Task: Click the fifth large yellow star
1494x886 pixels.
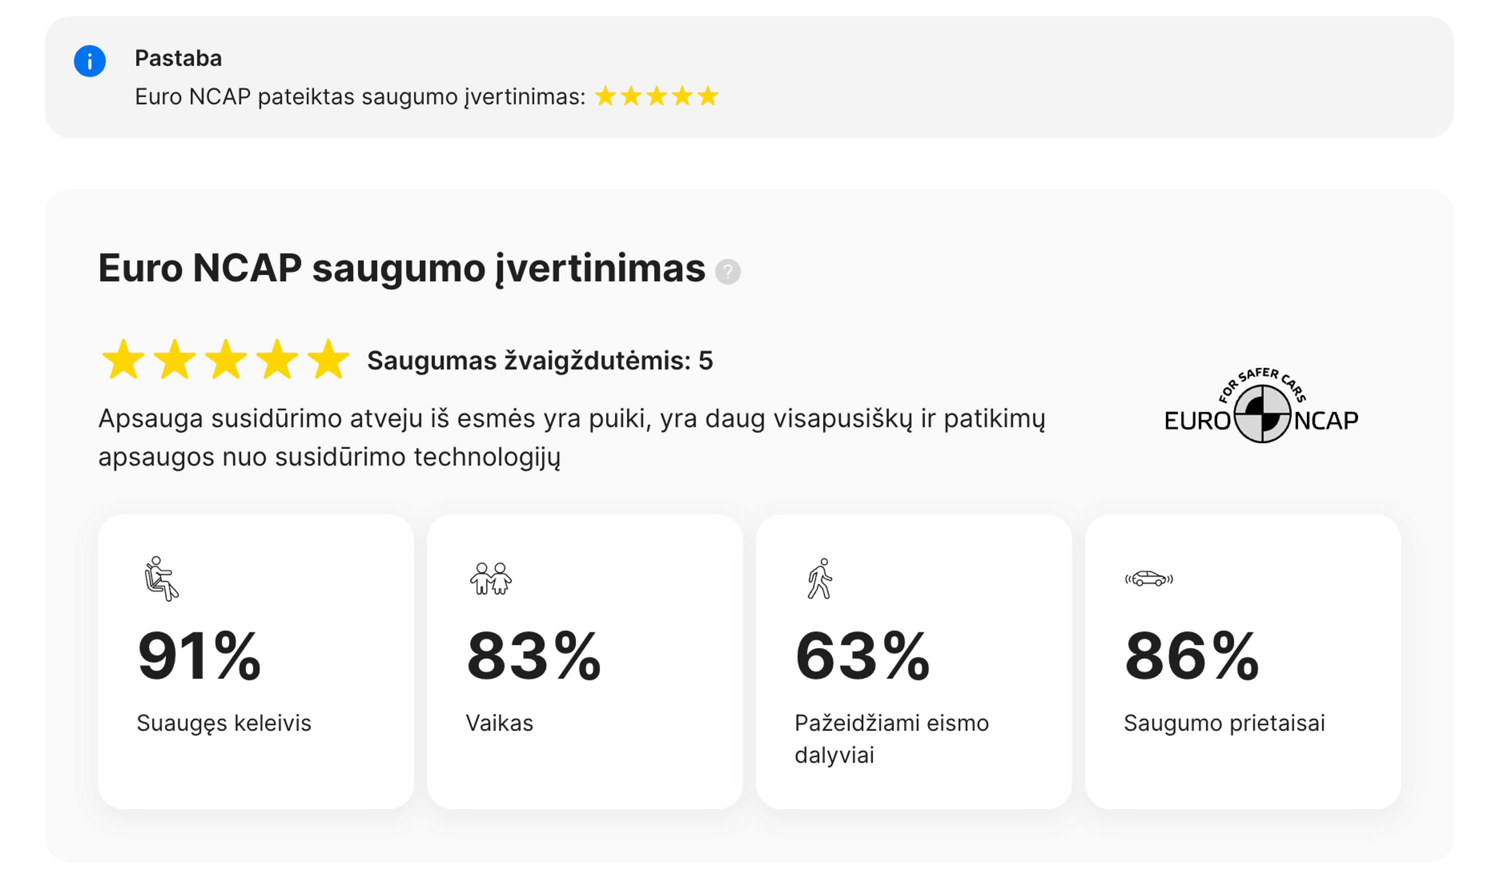Action: 328,360
